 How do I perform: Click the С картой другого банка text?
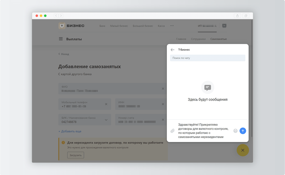(x=75, y=74)
